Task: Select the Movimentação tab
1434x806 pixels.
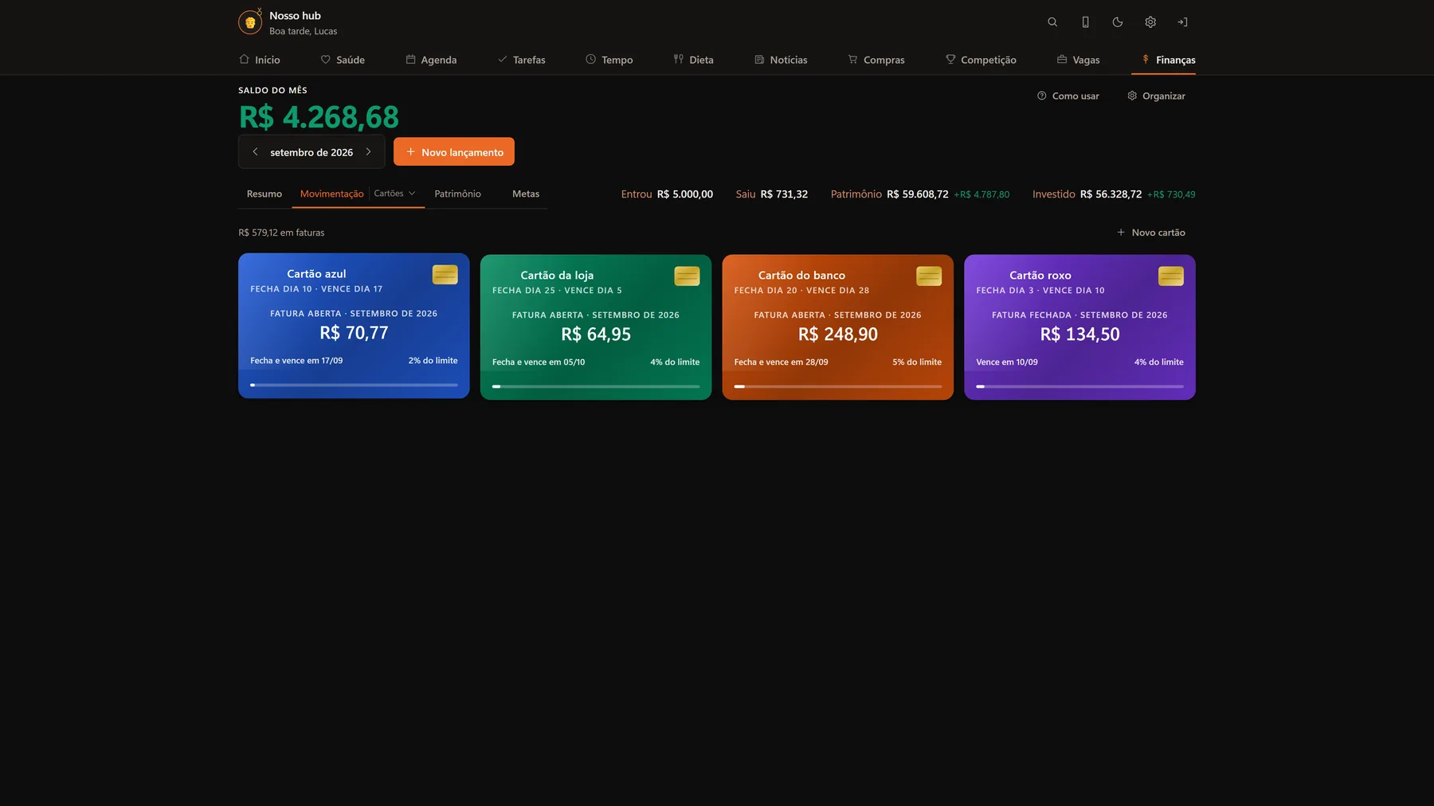Action: click(331, 194)
